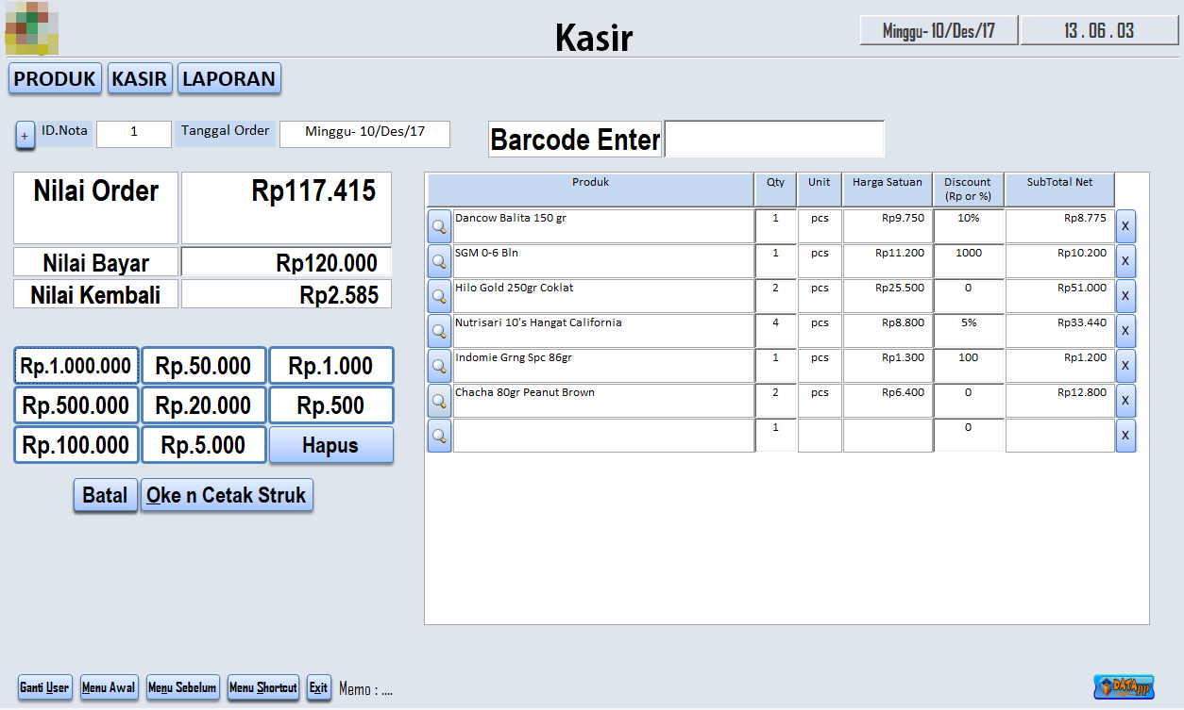Viewport: 1184px width, 710px height.
Task: Switch to the LAPORAN section
Action: (x=228, y=79)
